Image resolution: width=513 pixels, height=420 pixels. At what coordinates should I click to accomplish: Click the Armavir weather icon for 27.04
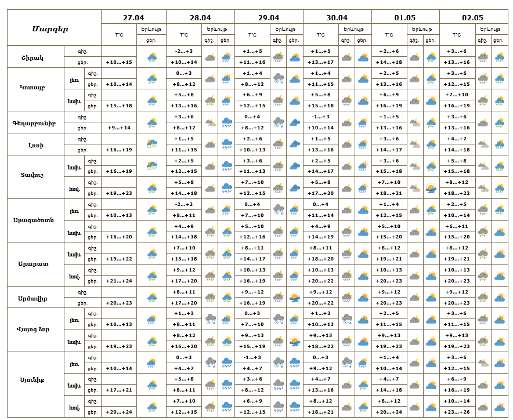click(x=152, y=298)
